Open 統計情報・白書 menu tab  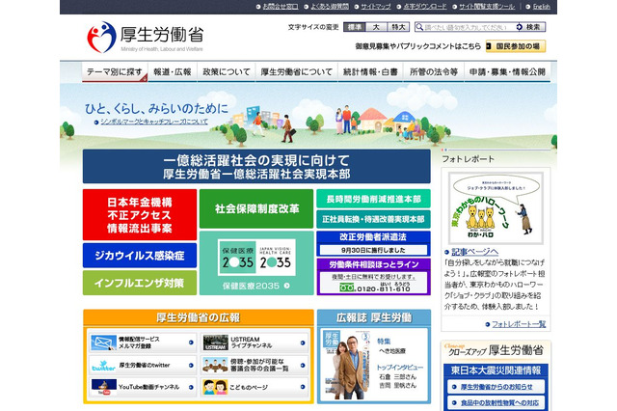point(370,72)
